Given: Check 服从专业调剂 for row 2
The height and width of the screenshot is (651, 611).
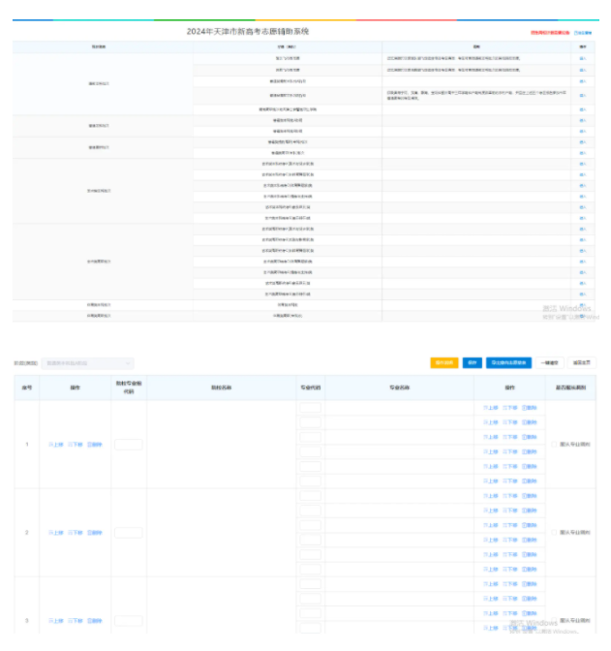Looking at the screenshot, I should pyautogui.click(x=554, y=533).
